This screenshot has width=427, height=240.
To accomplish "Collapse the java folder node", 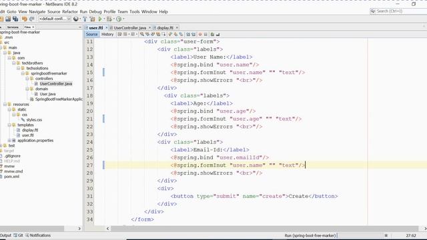I will tap(5, 53).
